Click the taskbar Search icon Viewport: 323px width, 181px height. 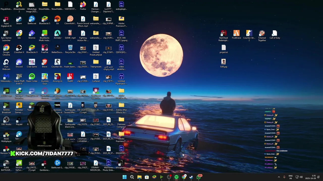[132, 177]
